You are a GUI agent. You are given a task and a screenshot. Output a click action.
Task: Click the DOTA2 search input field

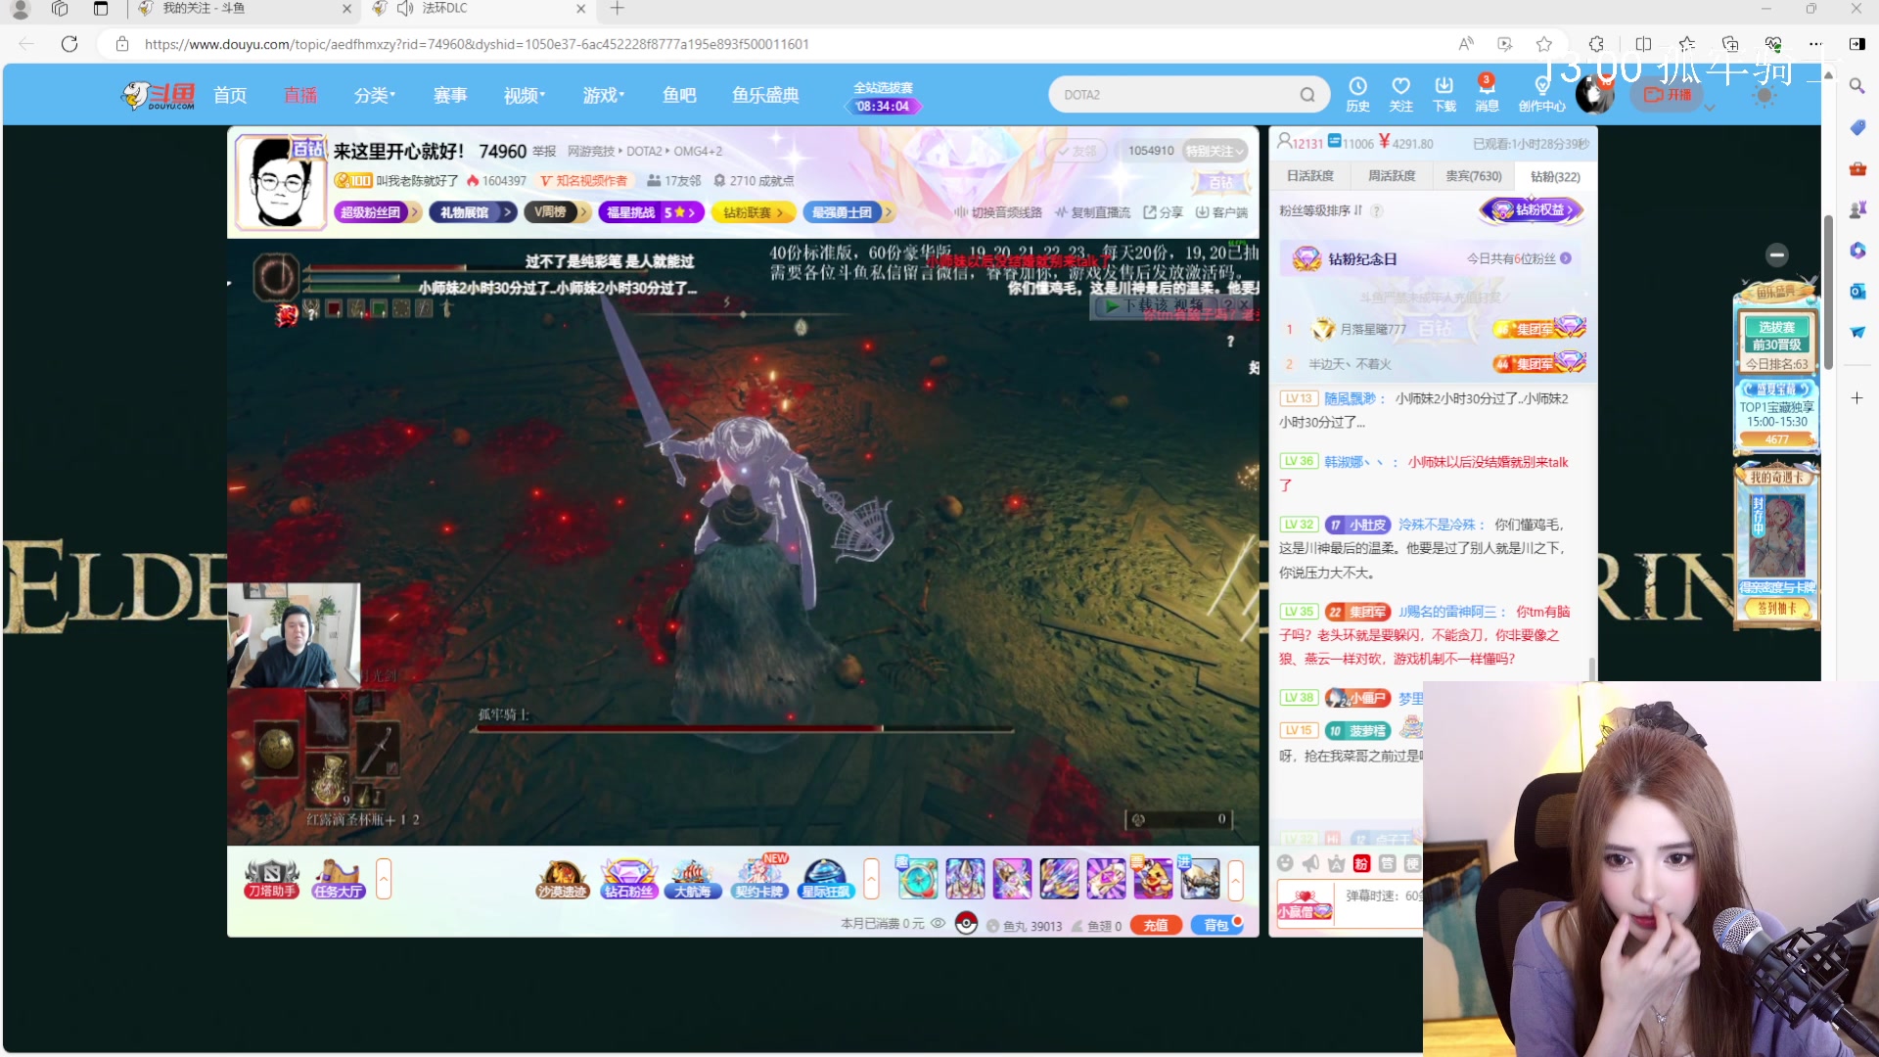tap(1174, 95)
